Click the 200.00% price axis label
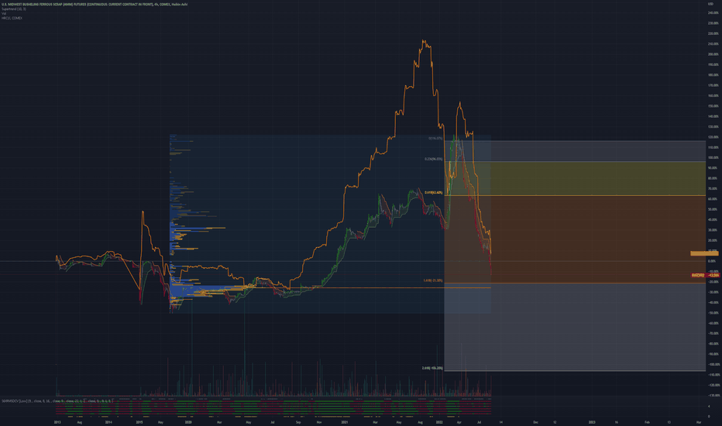Viewport: 722px width, 426px height. pyautogui.click(x=713, y=54)
